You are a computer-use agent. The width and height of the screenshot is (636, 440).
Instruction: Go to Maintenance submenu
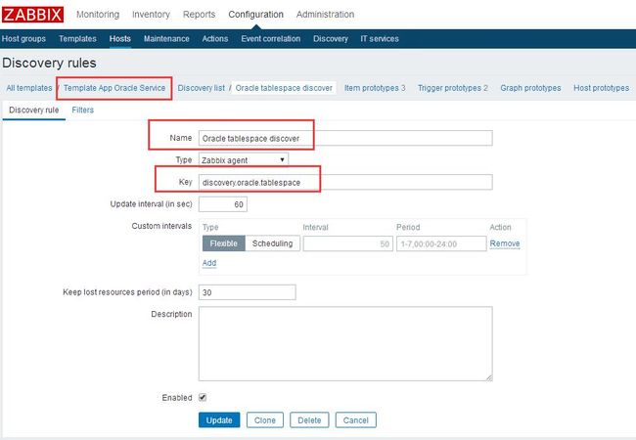166,39
